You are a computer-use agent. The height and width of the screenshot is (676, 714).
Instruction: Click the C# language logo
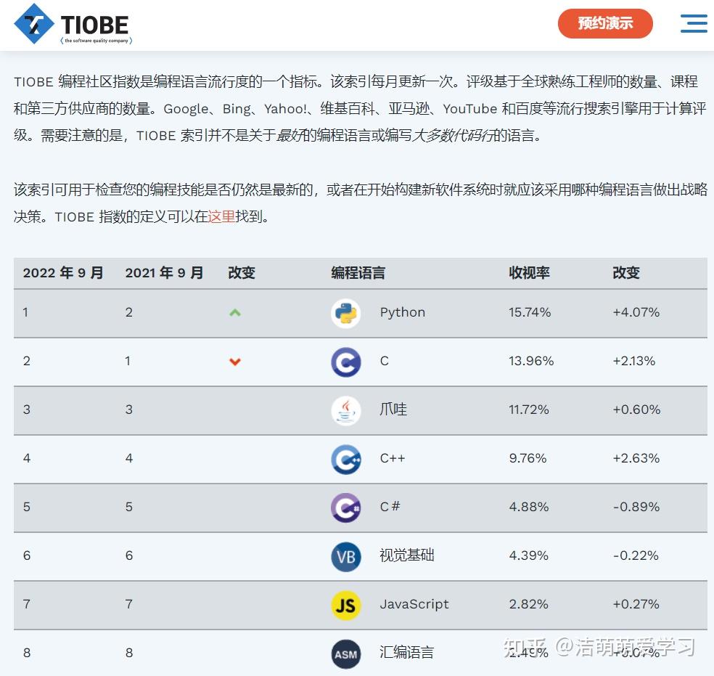[346, 508]
